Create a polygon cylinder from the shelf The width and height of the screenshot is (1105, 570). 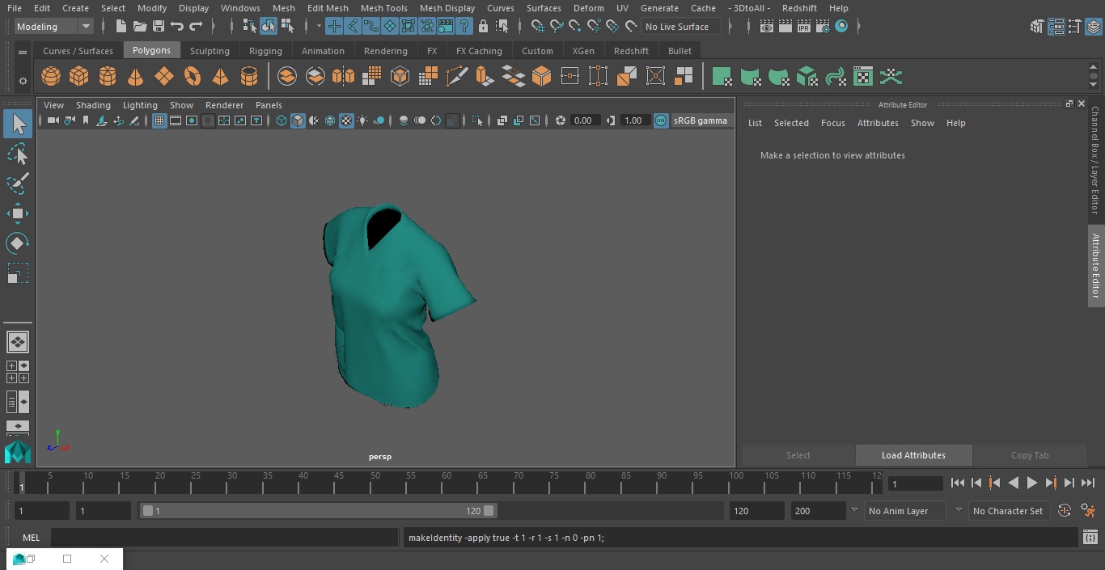(108, 77)
